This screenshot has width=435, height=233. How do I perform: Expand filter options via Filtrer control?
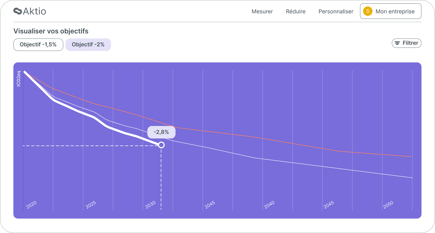pos(406,43)
